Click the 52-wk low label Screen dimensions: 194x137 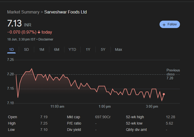click(134, 123)
